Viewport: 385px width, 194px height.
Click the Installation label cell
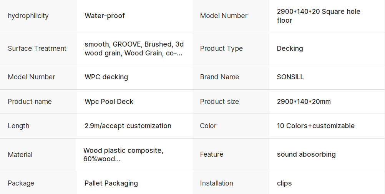click(x=231, y=183)
